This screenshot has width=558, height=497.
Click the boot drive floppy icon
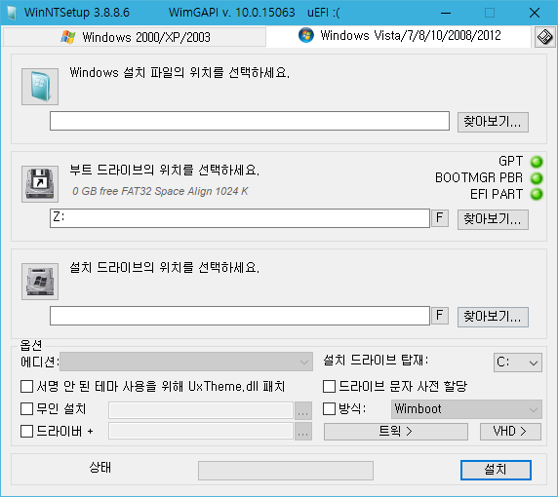coord(40,184)
